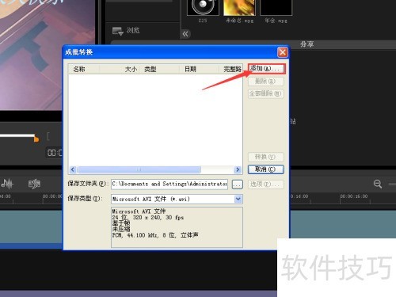Collapse the library panel with the double-chevron
Screen dimensions: 396x297
tap(185, 34)
